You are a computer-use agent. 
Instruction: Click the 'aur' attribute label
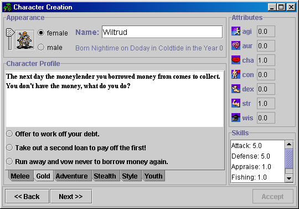248,46
